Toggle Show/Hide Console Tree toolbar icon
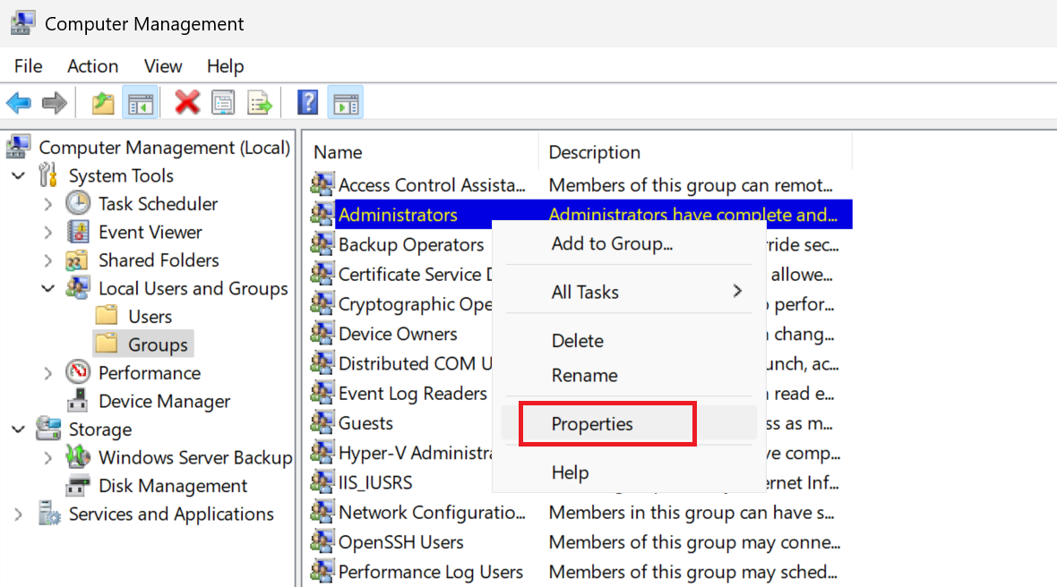 (141, 103)
